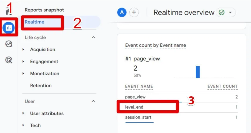Expand the Acquisition arrow
This screenshot has width=251, height=133.
(23, 50)
